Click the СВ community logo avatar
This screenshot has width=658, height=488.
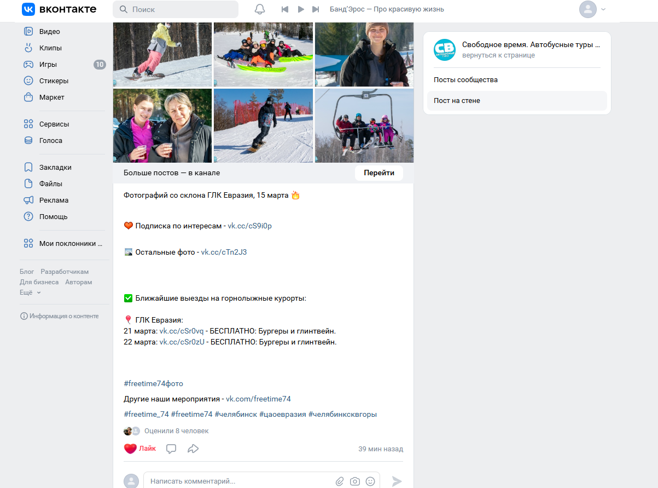(x=445, y=50)
